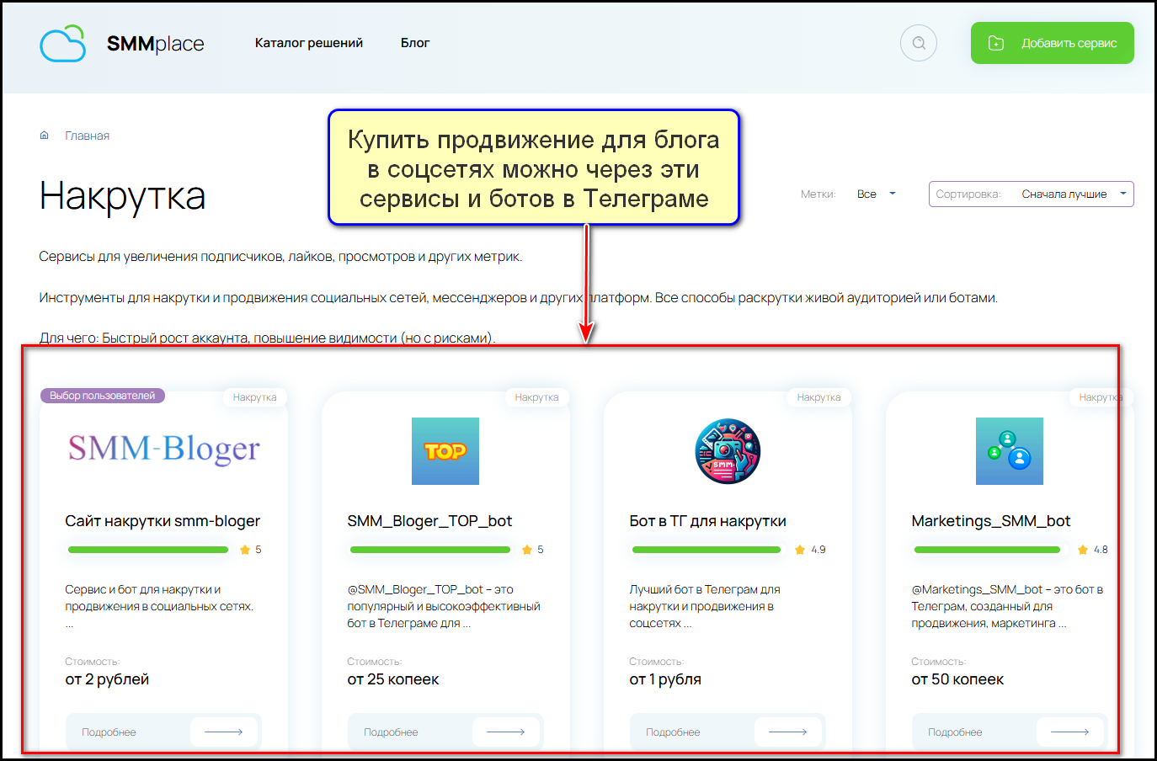
Task: Follow the Главная breadcrumb link
Action: click(x=88, y=136)
